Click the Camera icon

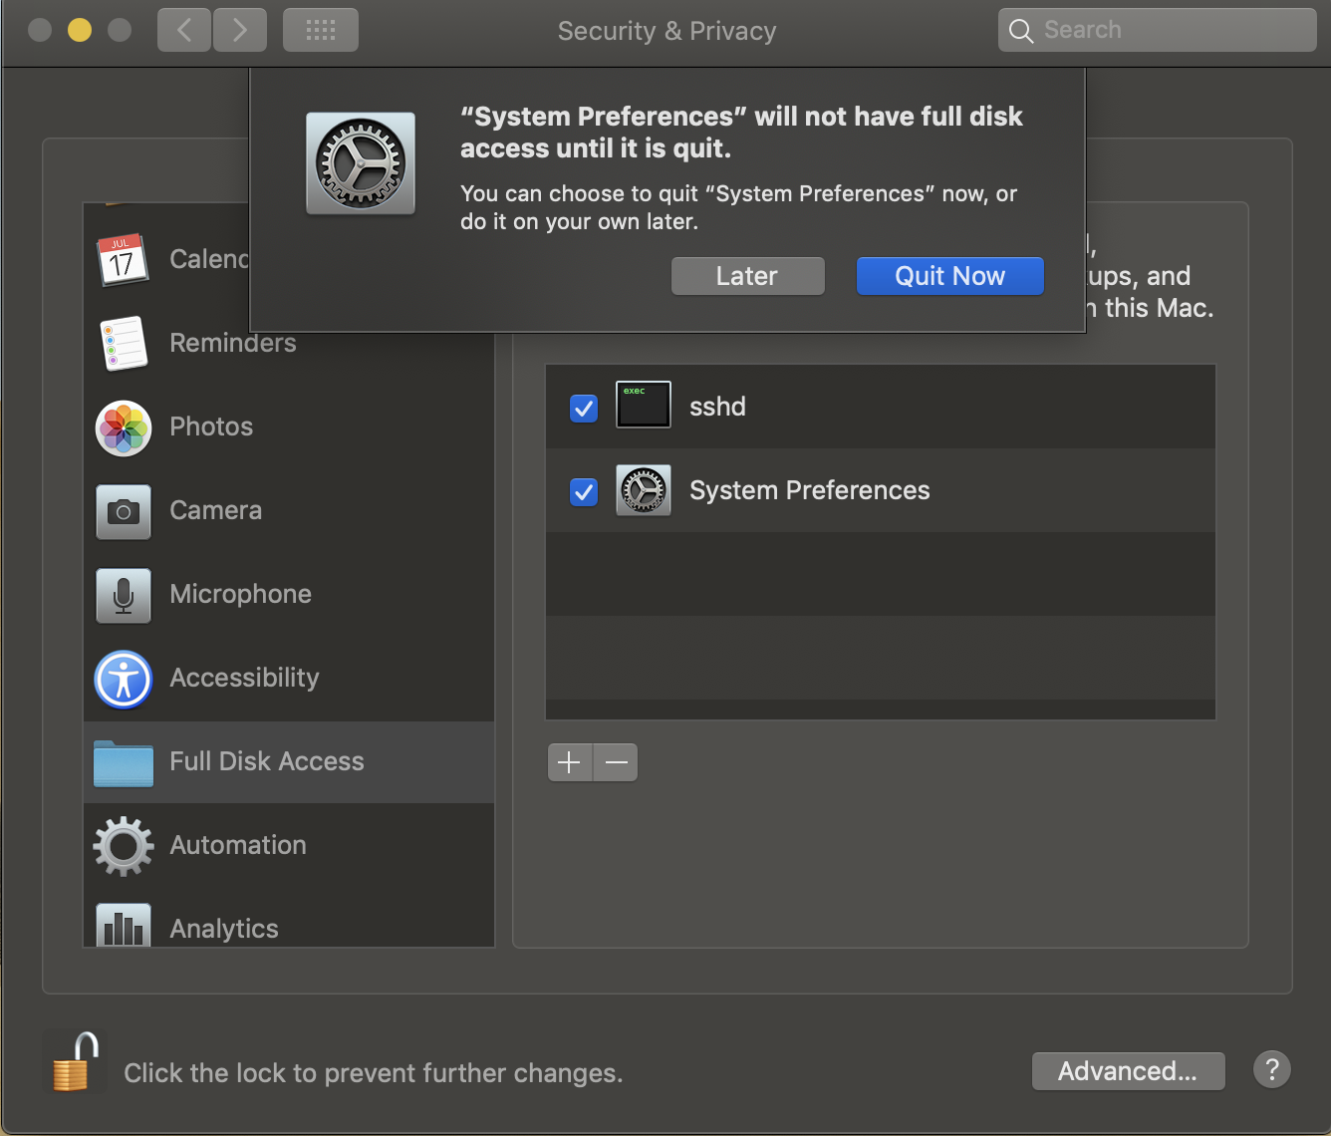124,511
